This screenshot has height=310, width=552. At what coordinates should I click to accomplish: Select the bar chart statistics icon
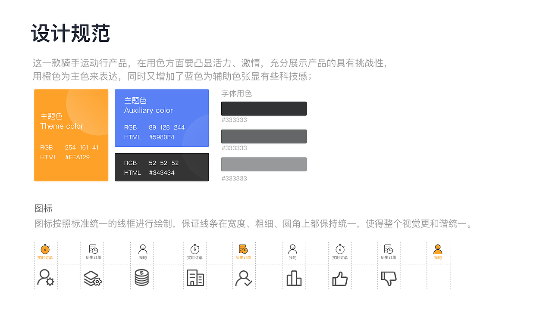pos(294,278)
